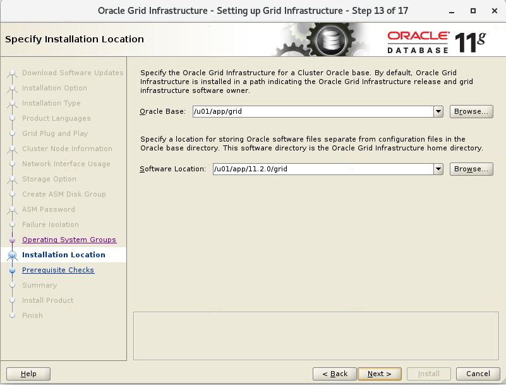Image resolution: width=506 pixels, height=385 pixels.
Task: Click the Download Software Updates step icon
Action: [x=12, y=73]
